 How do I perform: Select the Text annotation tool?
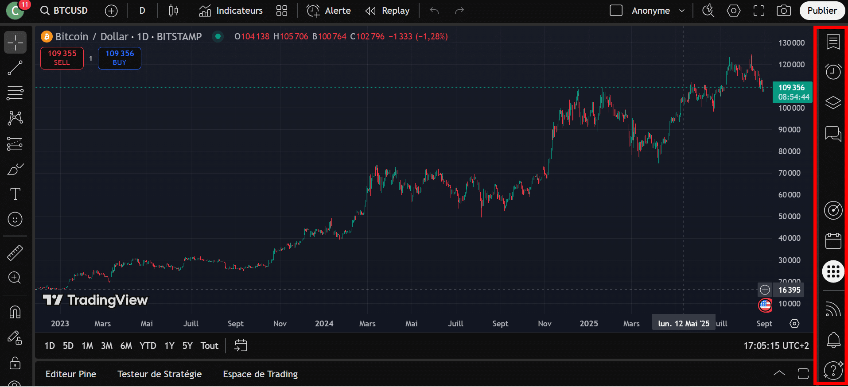click(15, 194)
